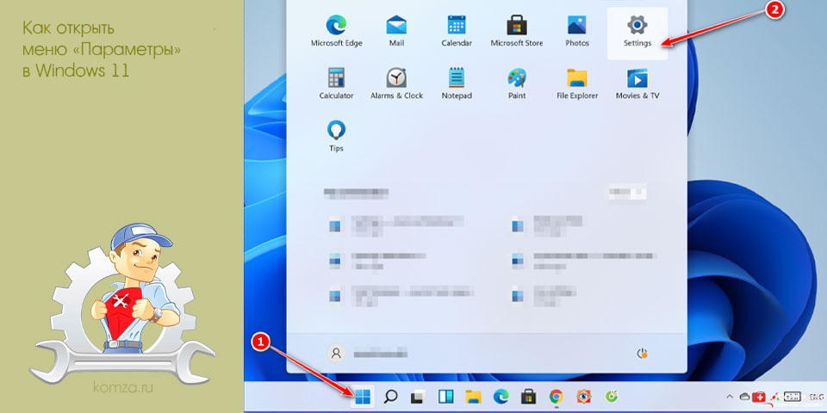
Task: Open File Explorer on taskbar
Action: [x=474, y=397]
